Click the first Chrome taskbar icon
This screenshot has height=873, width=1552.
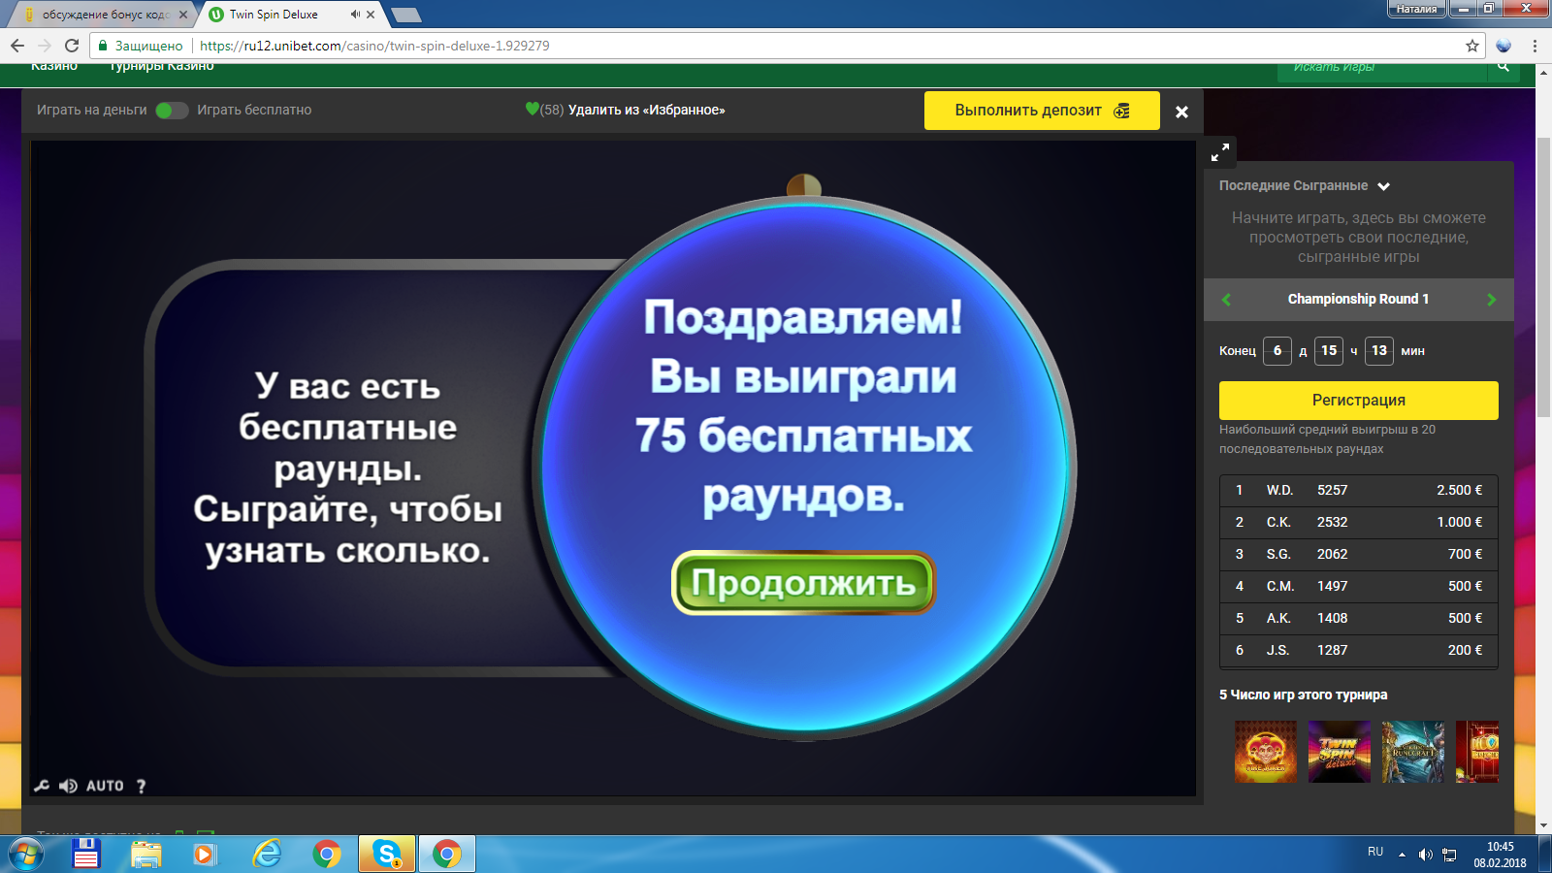tap(327, 855)
